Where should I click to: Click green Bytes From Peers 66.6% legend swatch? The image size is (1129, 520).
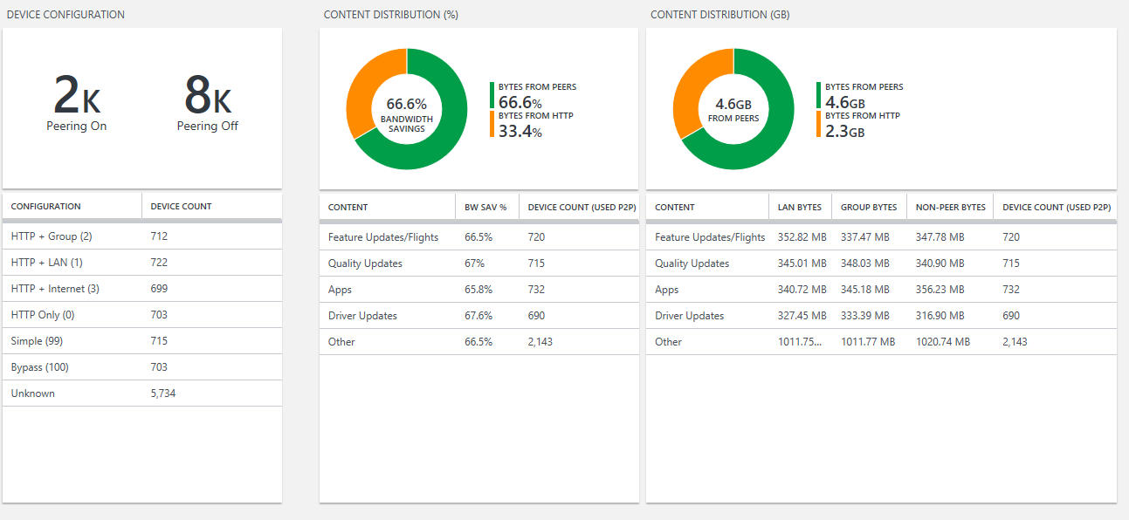492,95
